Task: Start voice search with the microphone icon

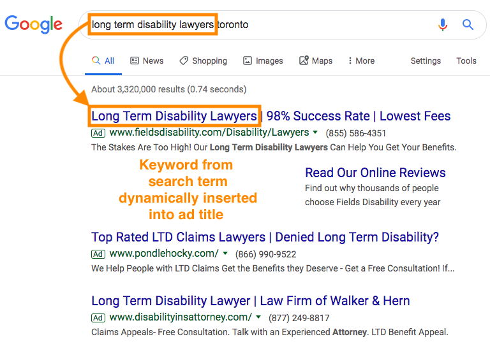Action: [x=443, y=25]
